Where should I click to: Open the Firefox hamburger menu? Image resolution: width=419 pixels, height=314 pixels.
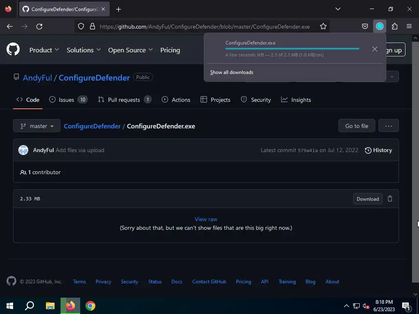[x=409, y=27]
